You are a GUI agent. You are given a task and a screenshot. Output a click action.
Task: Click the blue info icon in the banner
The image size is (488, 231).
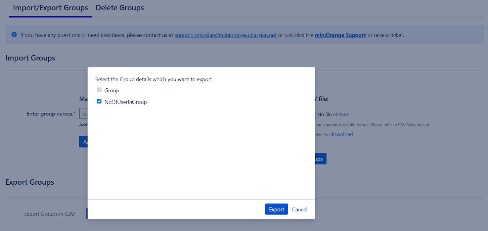coord(14,35)
